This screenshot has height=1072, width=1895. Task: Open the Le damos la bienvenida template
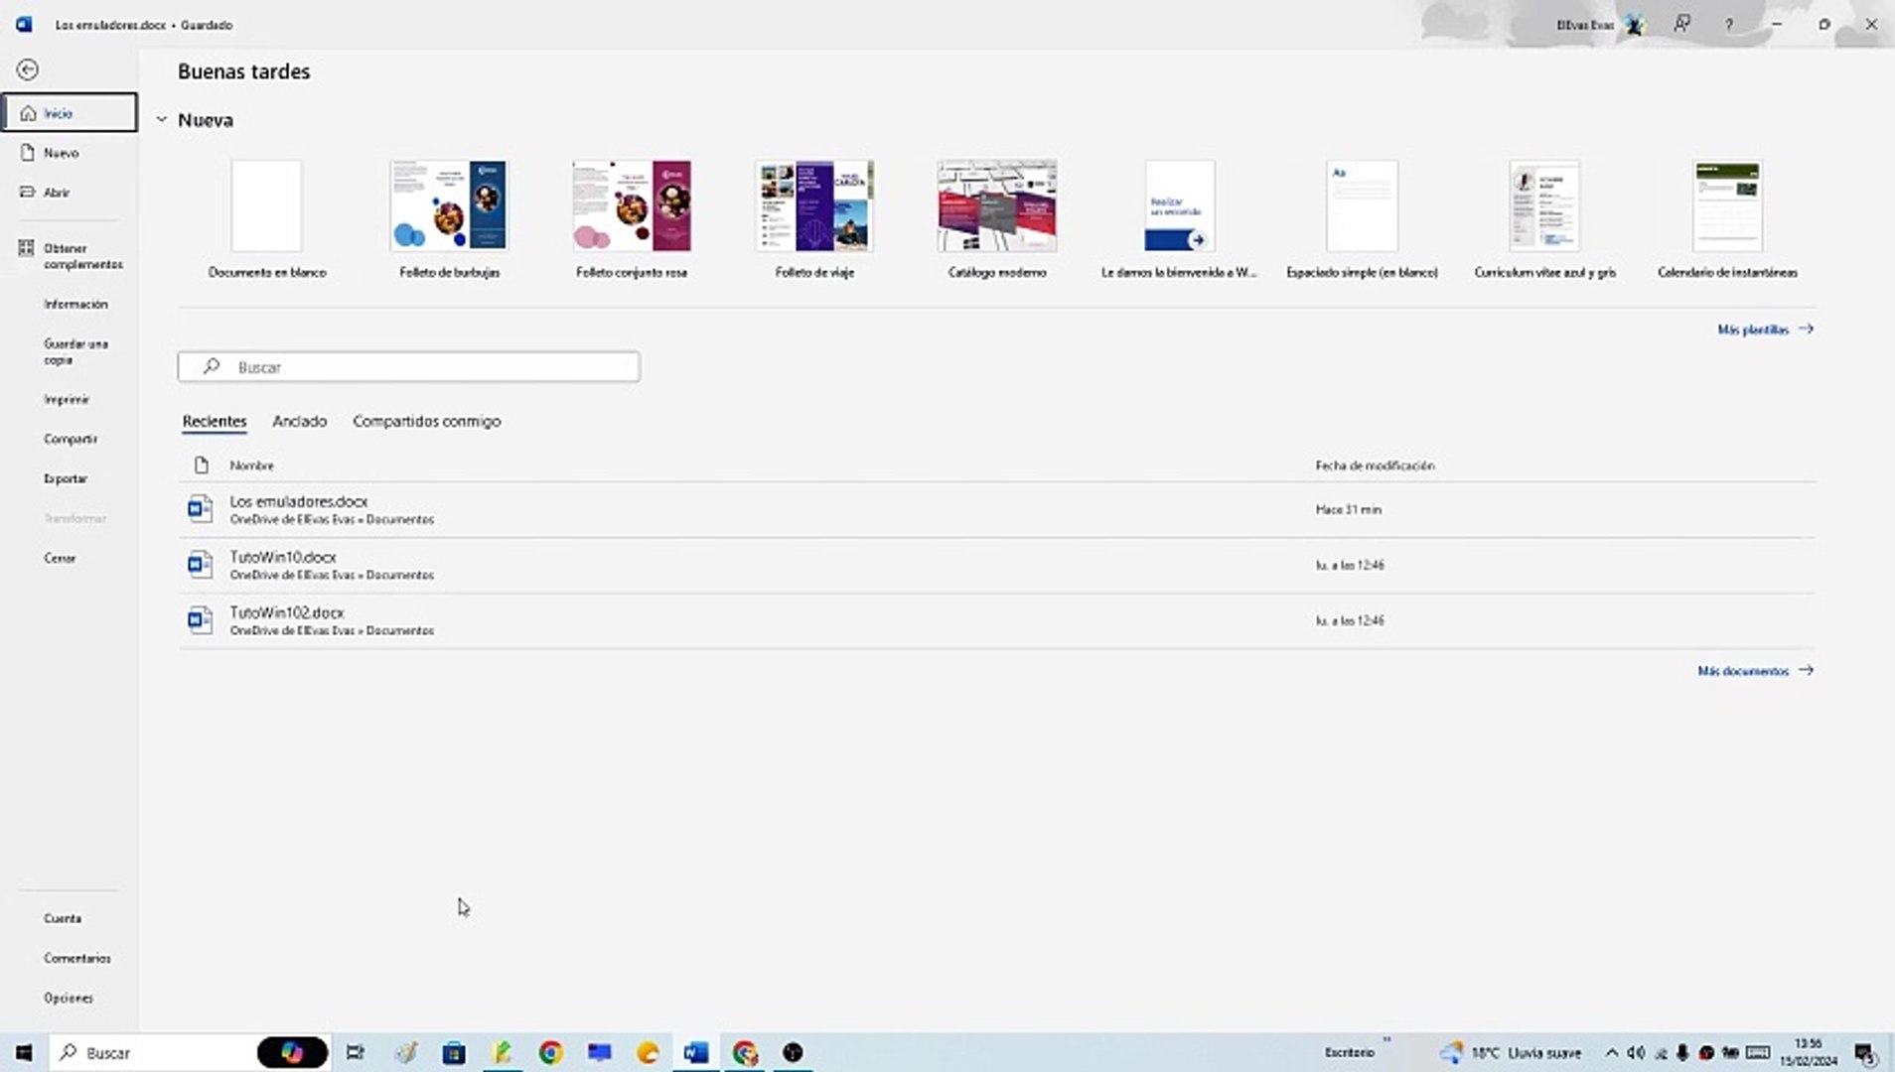pyautogui.click(x=1179, y=219)
